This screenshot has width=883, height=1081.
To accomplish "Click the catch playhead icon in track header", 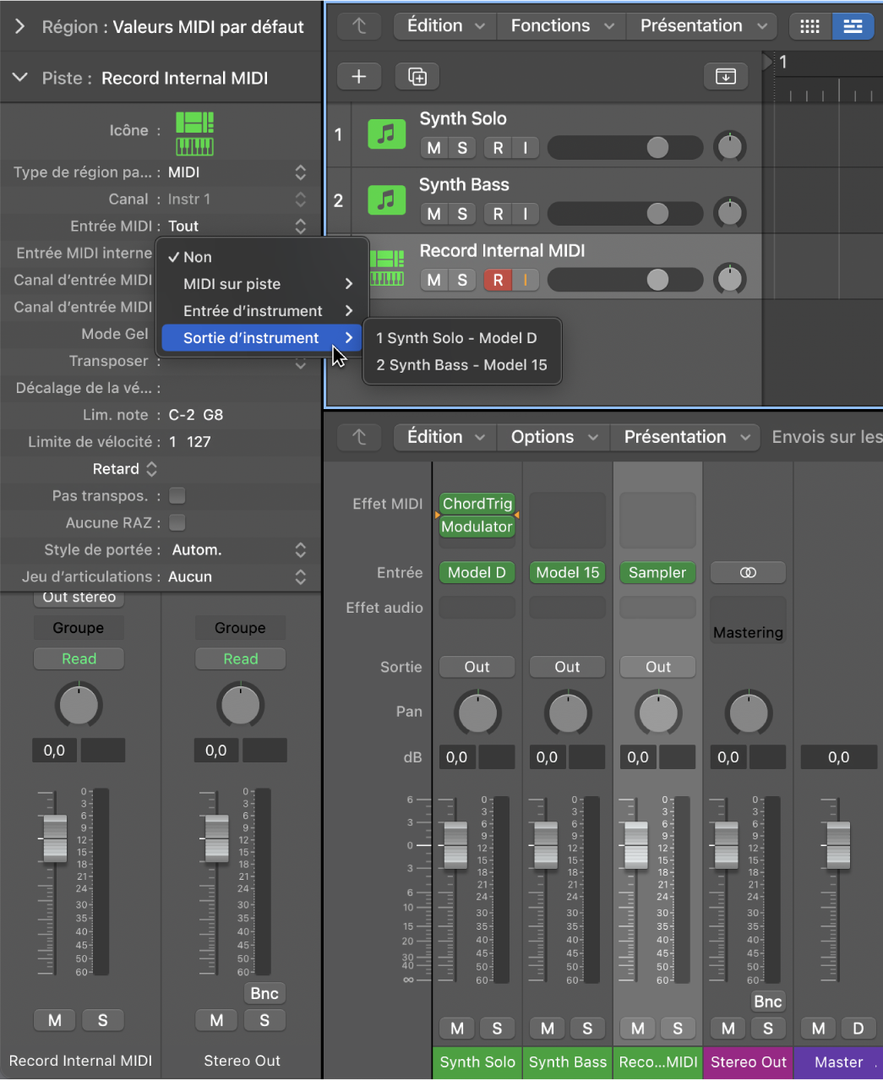I will pyautogui.click(x=726, y=76).
